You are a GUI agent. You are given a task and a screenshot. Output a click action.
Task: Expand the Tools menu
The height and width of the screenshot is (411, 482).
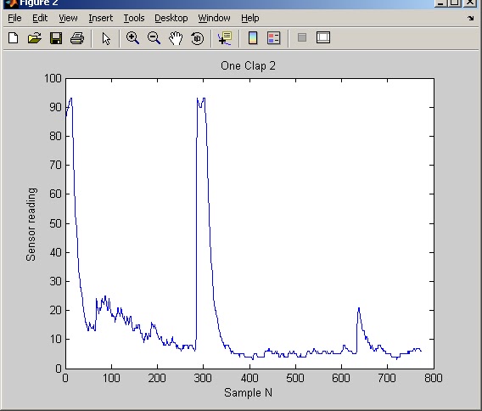(134, 18)
